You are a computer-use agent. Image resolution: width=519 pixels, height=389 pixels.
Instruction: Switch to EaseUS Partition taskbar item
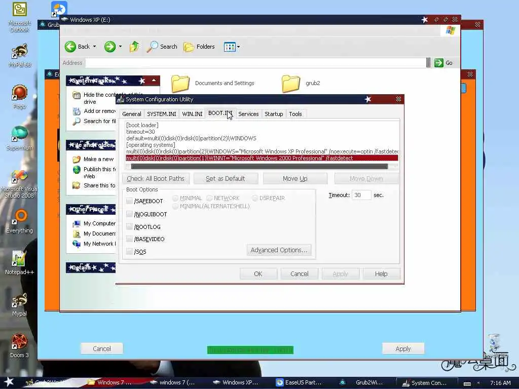pos(299,382)
